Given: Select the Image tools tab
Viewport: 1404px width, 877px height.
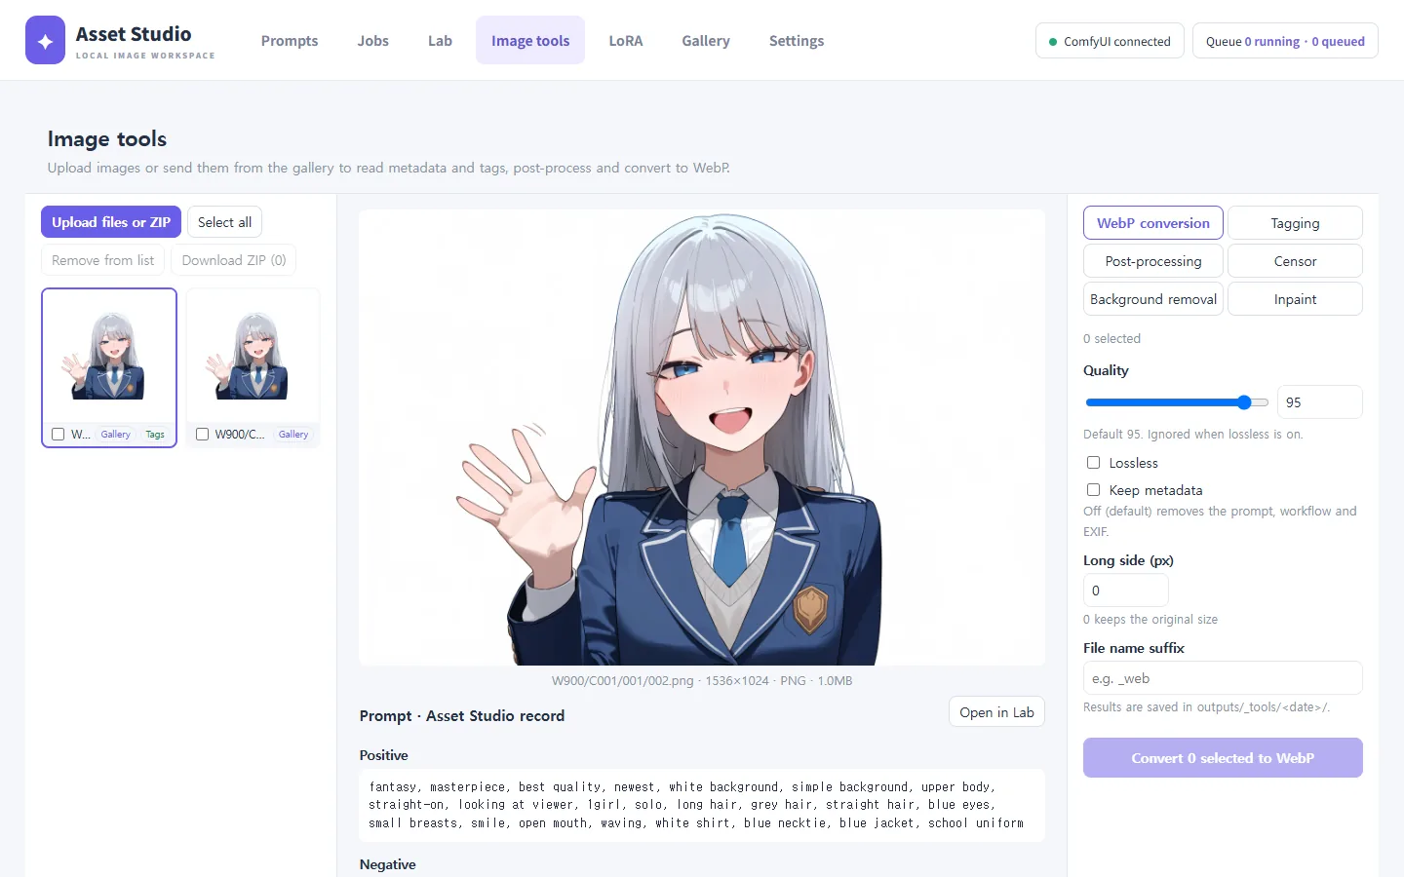Looking at the screenshot, I should [x=530, y=41].
